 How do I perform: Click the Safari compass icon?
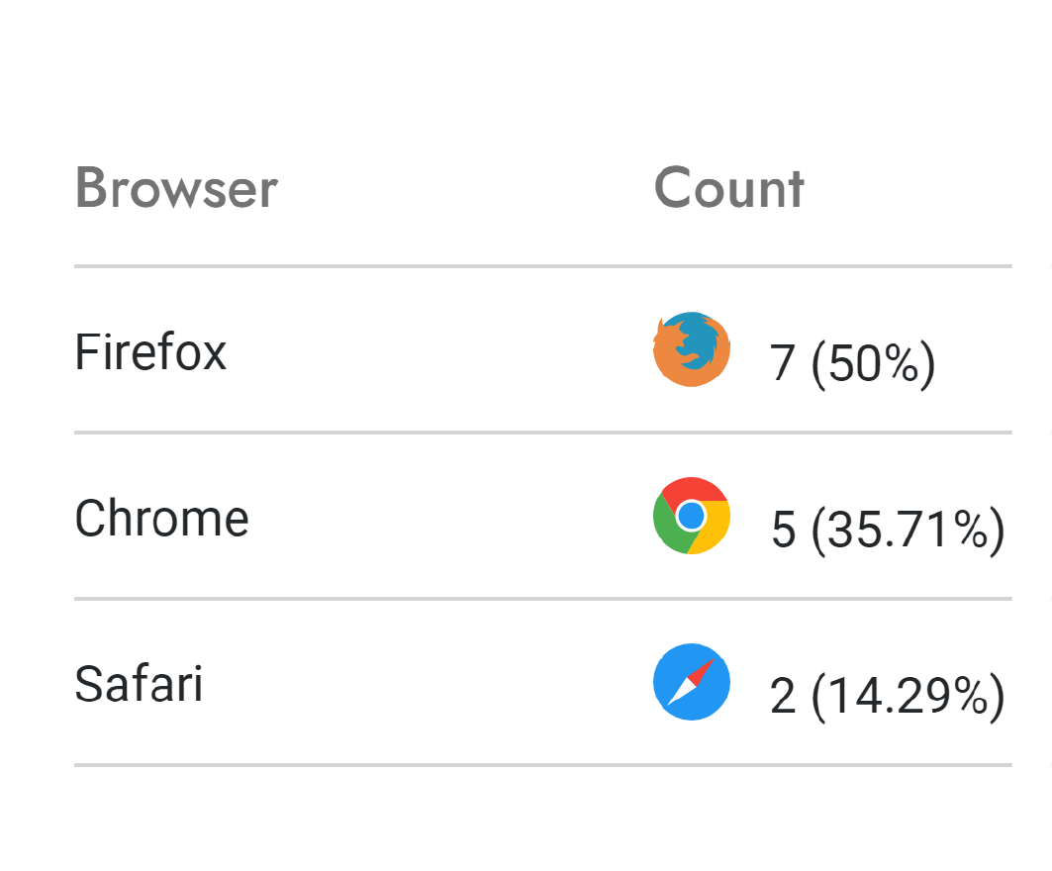(692, 682)
